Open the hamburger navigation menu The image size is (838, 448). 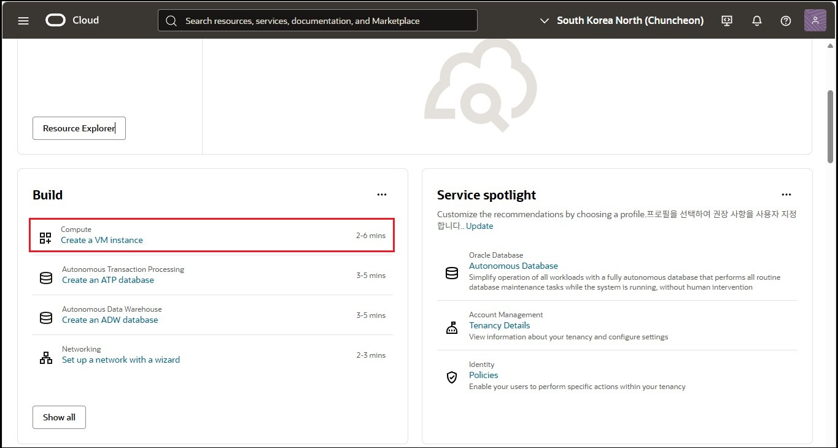click(23, 20)
